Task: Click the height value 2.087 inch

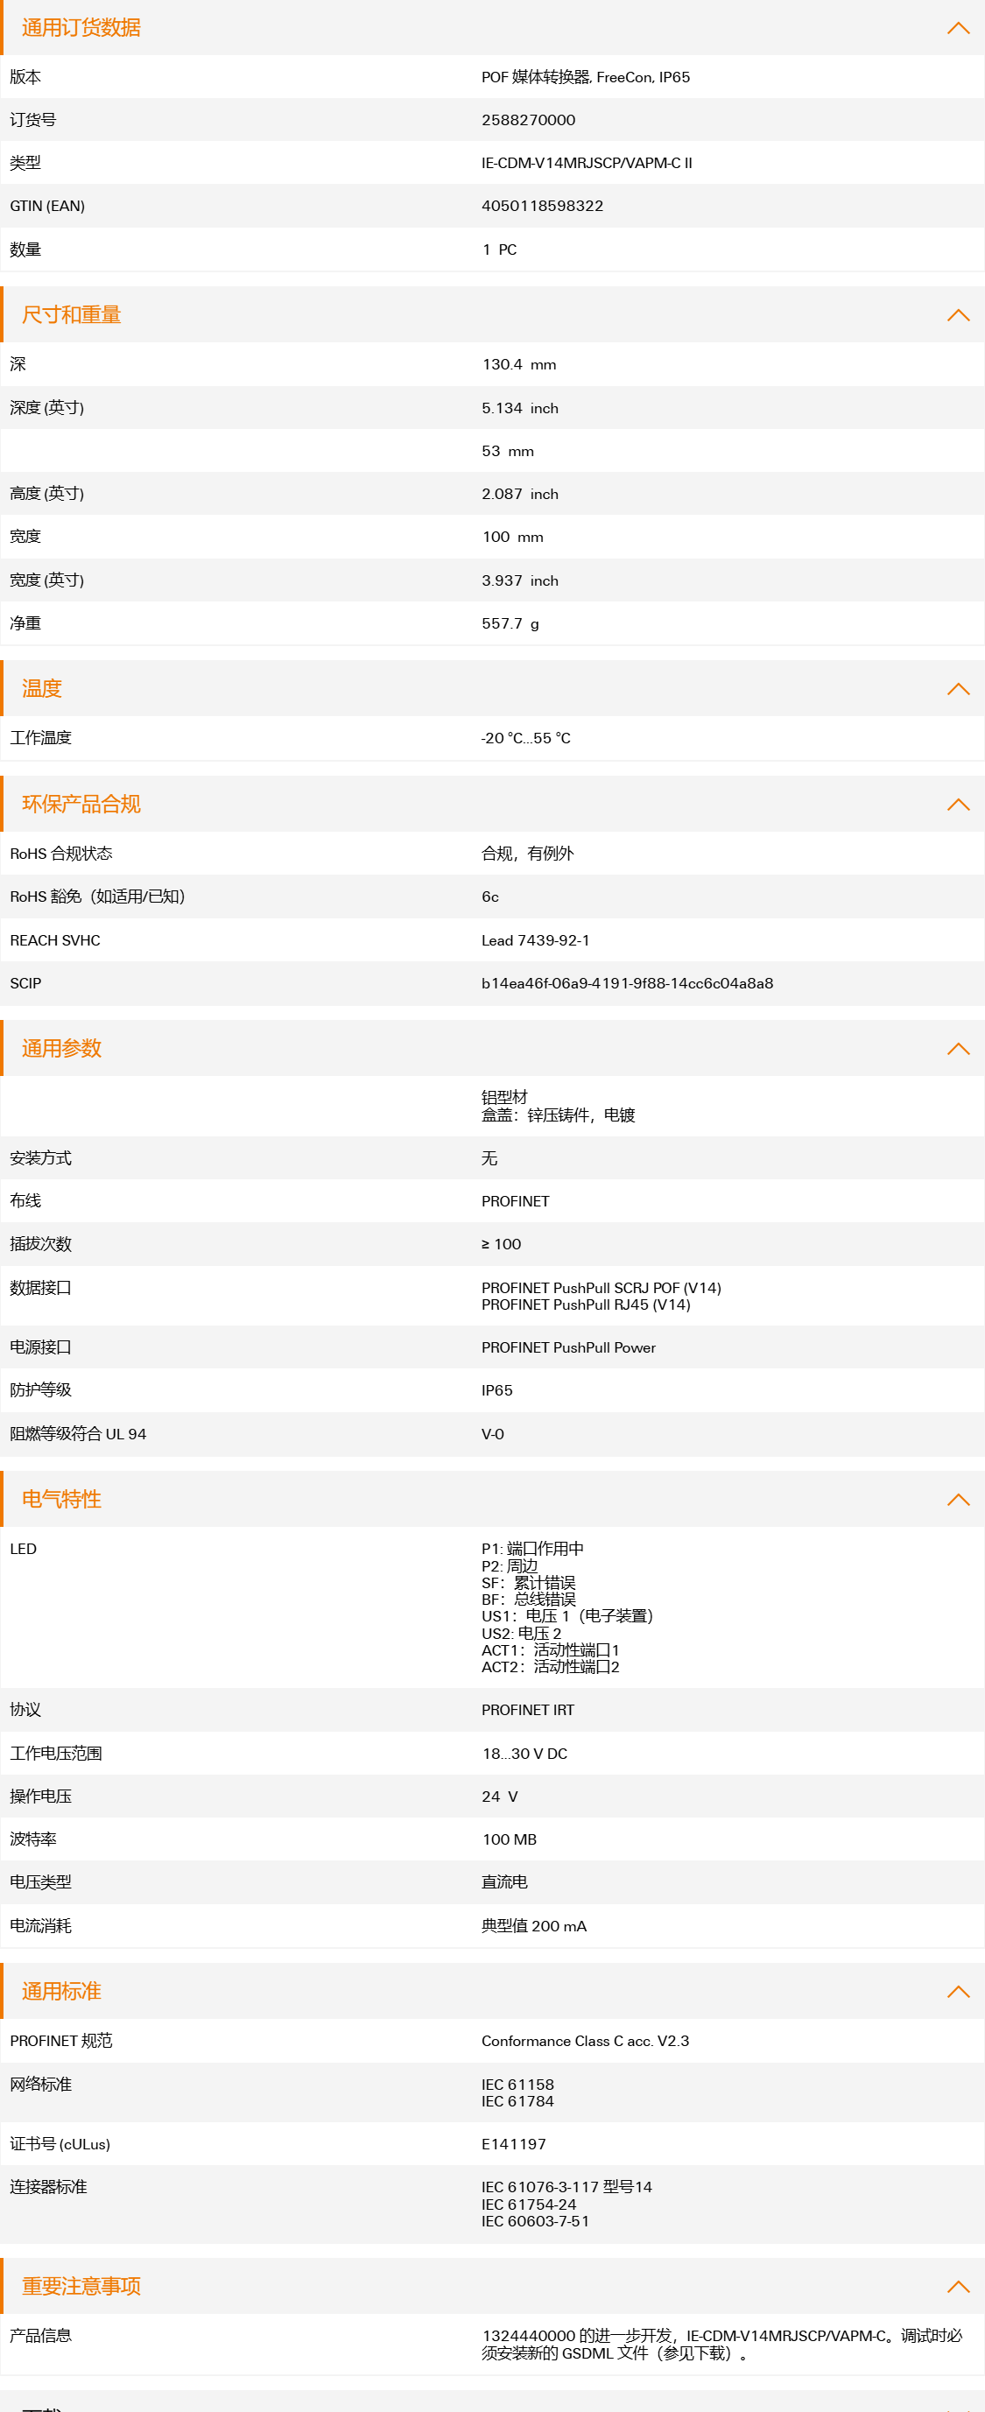Action: coord(520,494)
